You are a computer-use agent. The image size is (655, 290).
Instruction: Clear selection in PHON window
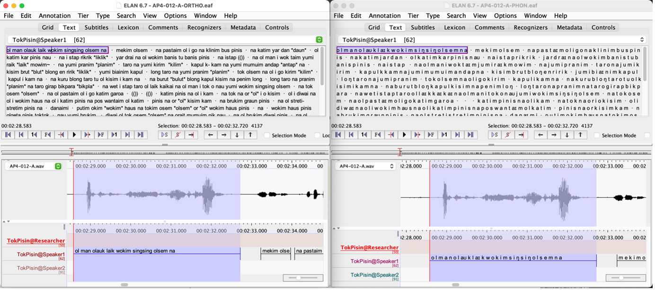point(507,135)
